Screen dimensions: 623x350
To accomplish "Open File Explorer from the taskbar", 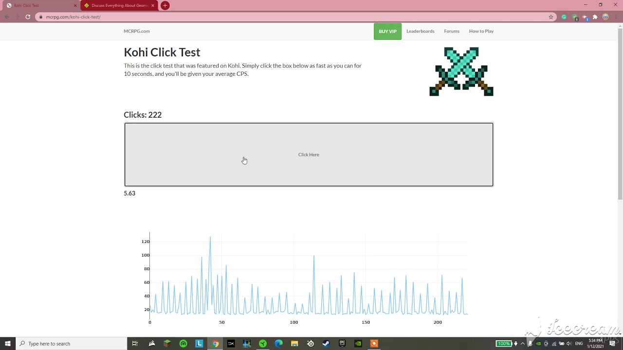I will (x=294, y=344).
